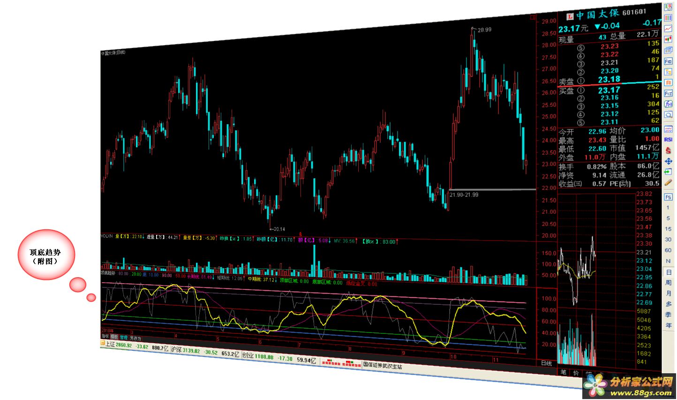Click the wave-line indicator icon above RSI
The height and width of the screenshot is (400, 677).
(668, 129)
